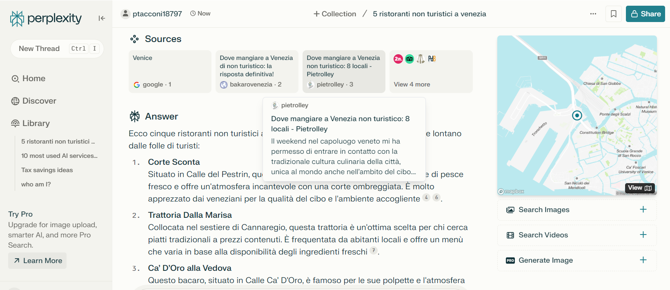Click citation 4 after Corte Sconta
Viewport: 670px width, 290px height.
click(x=426, y=197)
